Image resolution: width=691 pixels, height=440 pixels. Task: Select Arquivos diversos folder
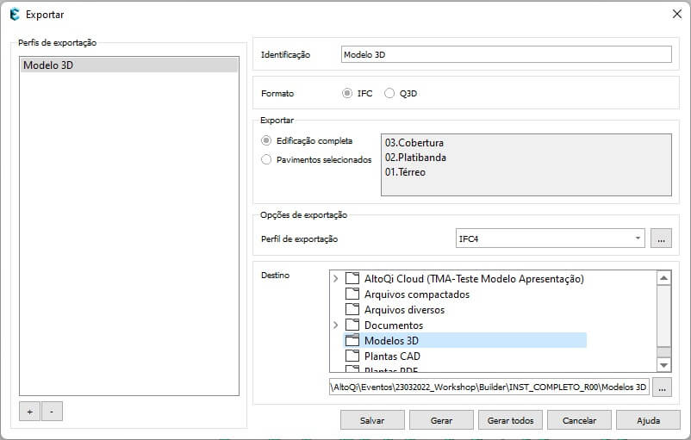(x=404, y=310)
